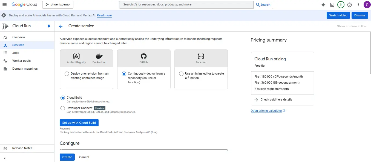Open notifications badge showing 3

click(341, 5)
